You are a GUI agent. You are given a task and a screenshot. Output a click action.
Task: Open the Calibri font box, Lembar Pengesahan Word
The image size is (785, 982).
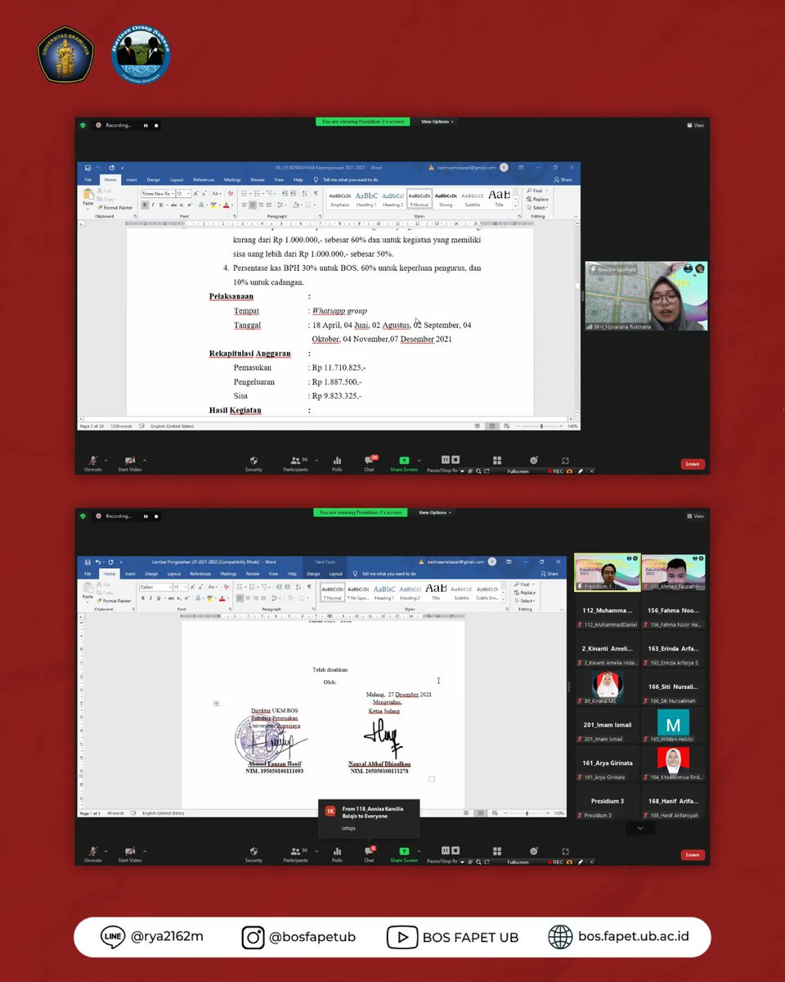[154, 587]
